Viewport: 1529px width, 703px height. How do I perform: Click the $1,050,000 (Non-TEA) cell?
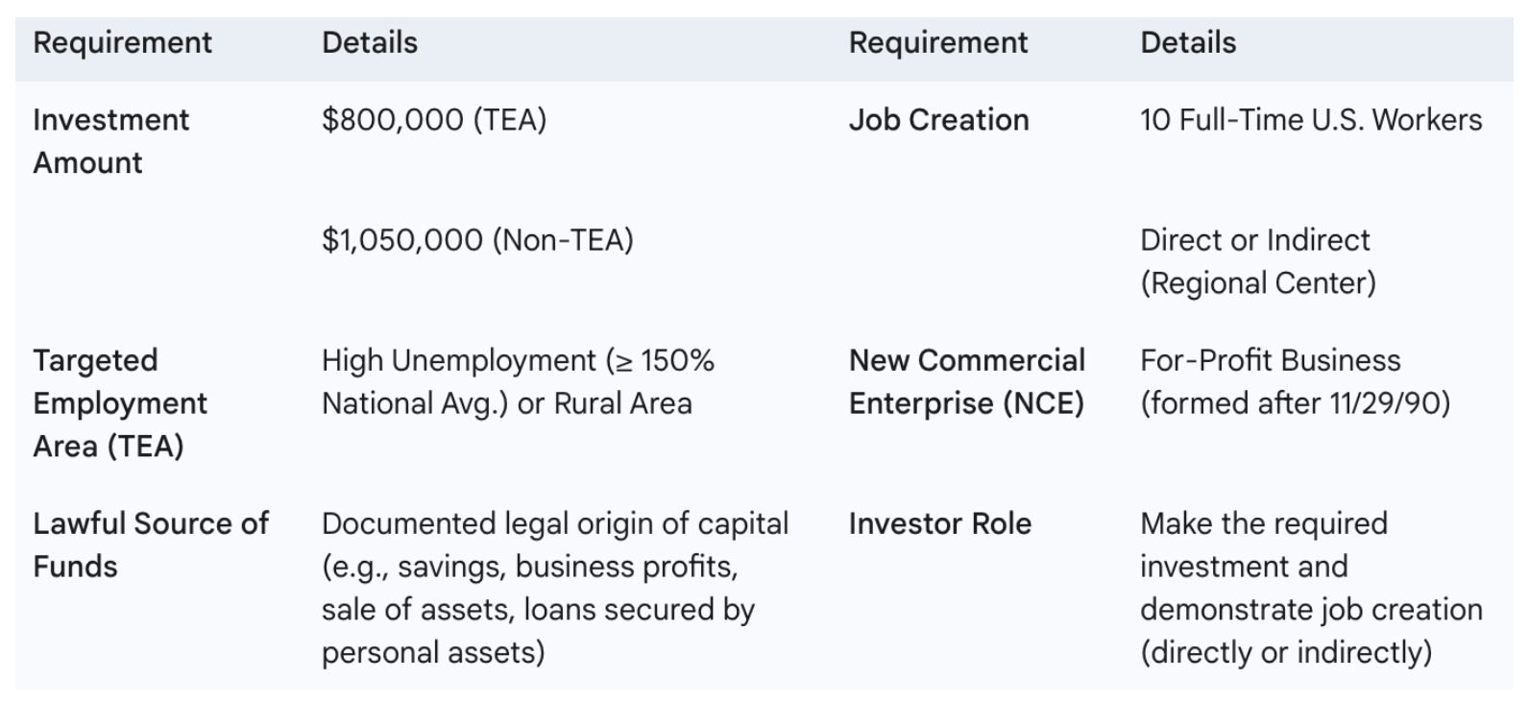pos(477,240)
